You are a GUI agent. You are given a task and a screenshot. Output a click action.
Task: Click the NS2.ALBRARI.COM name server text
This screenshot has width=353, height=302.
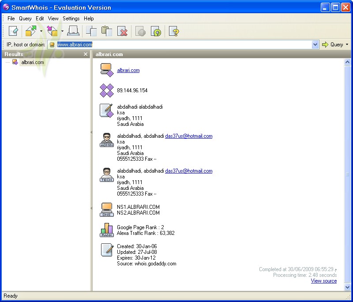[138, 213]
